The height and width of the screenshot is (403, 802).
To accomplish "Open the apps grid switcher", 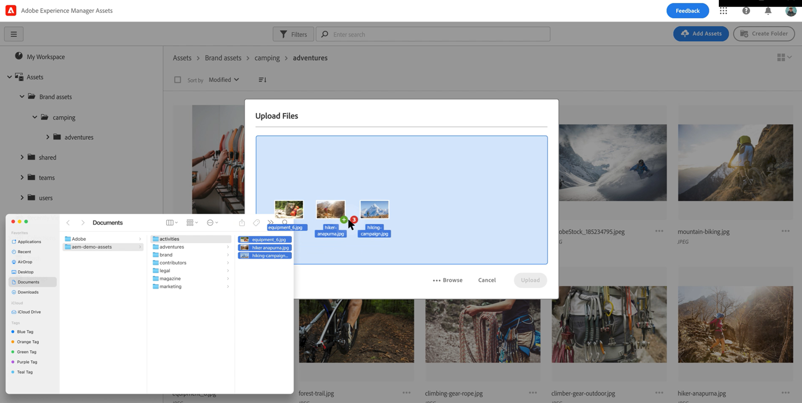I will tap(723, 10).
